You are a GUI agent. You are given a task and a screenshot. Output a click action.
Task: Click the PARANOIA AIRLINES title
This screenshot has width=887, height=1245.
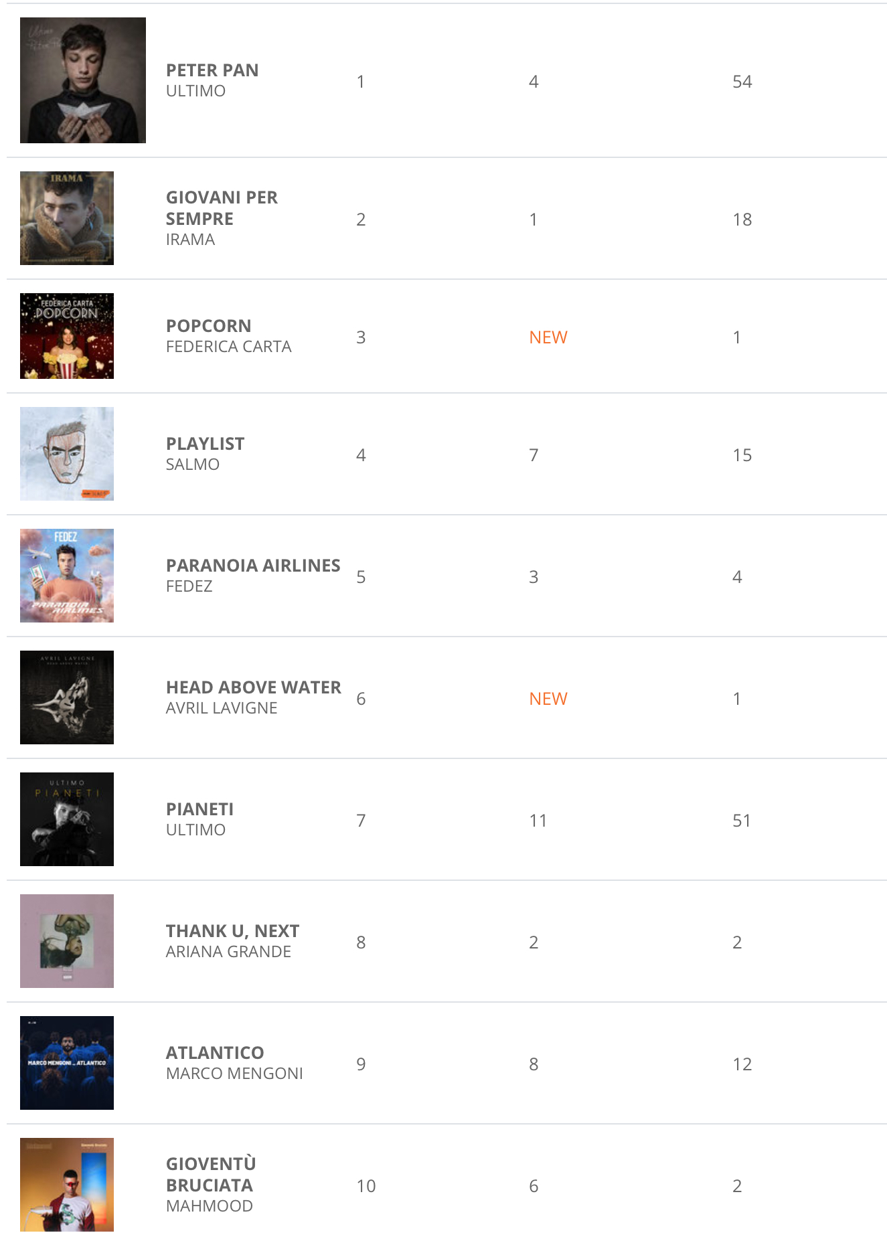click(253, 566)
